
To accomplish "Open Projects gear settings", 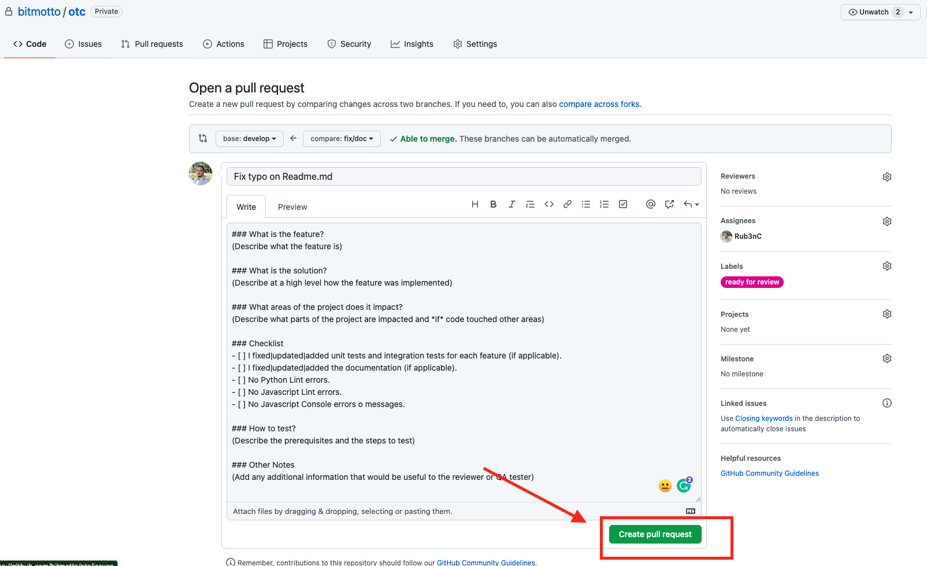I will tap(887, 314).
